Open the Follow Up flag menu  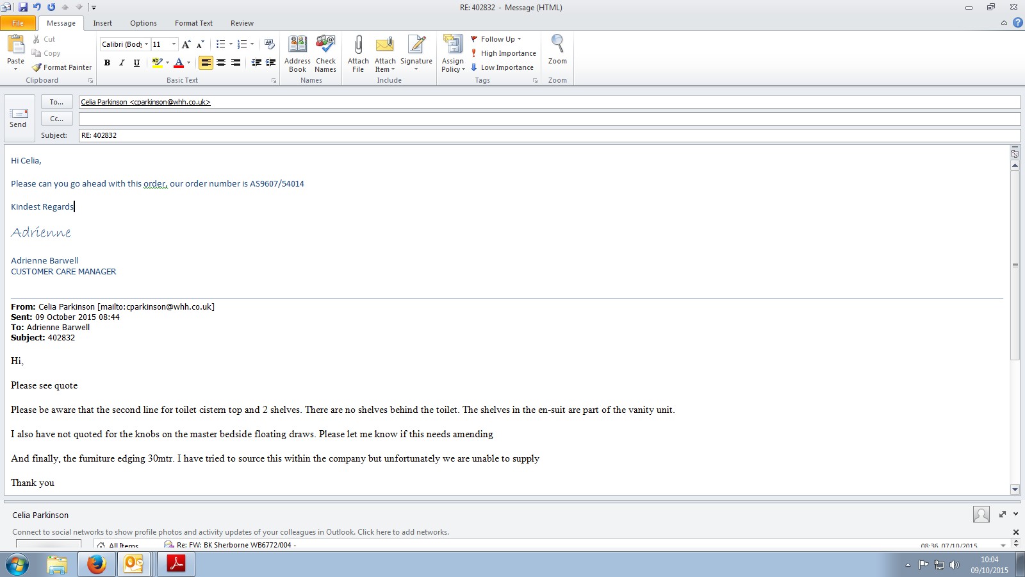[496, 39]
